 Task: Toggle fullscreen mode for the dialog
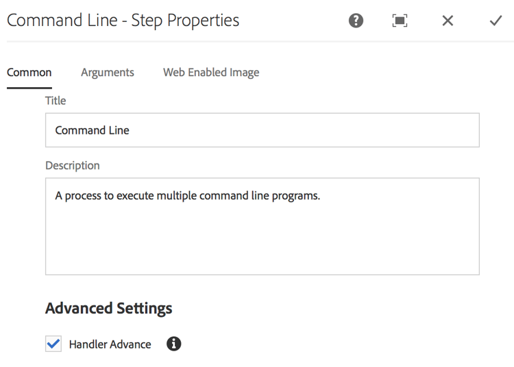click(400, 21)
